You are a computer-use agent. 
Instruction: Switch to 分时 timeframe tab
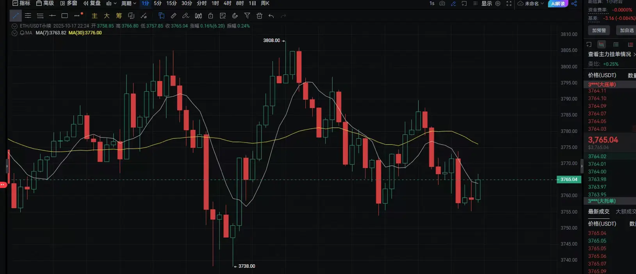point(201,3)
